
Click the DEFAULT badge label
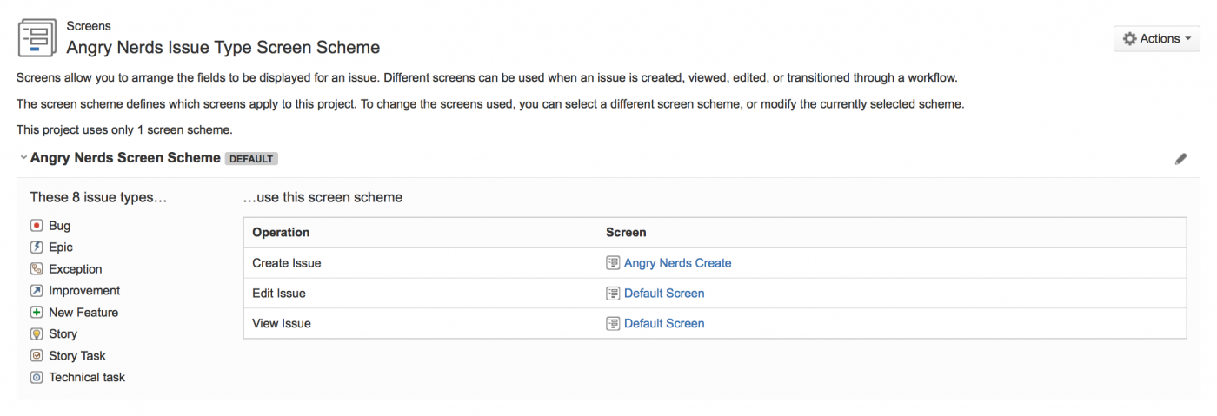(x=251, y=159)
